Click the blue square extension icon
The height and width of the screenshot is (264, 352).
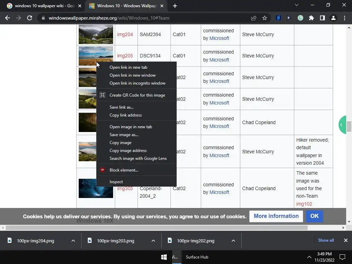278,18
